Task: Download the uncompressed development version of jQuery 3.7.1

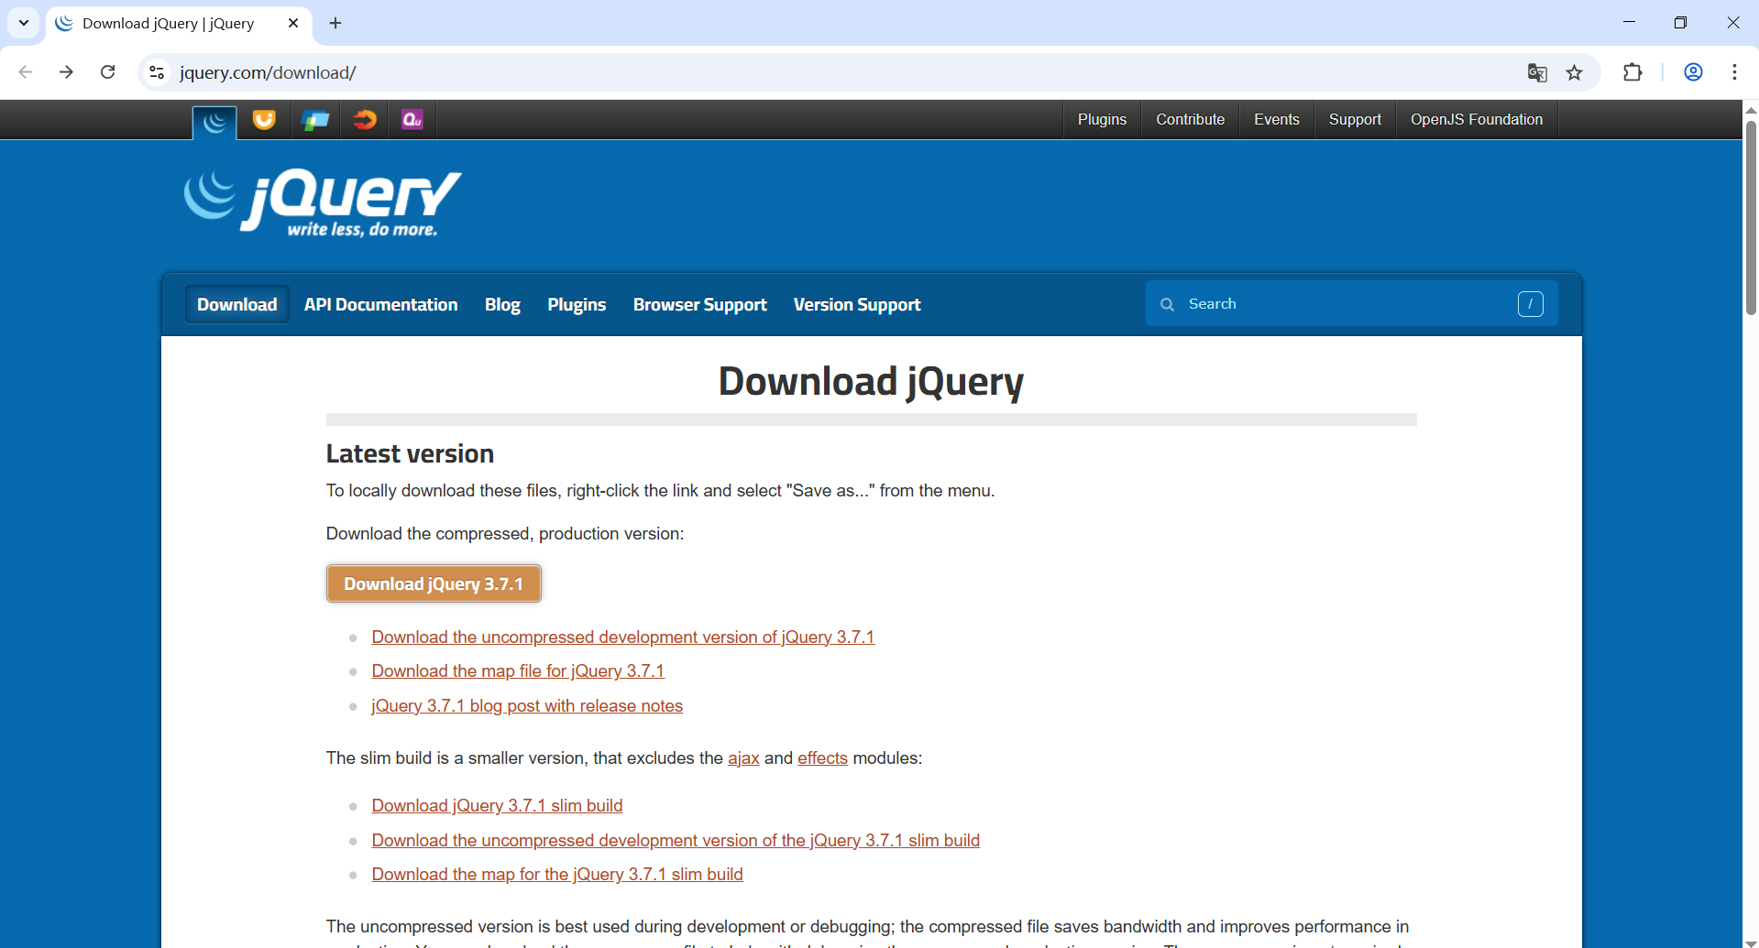Action: point(623,637)
